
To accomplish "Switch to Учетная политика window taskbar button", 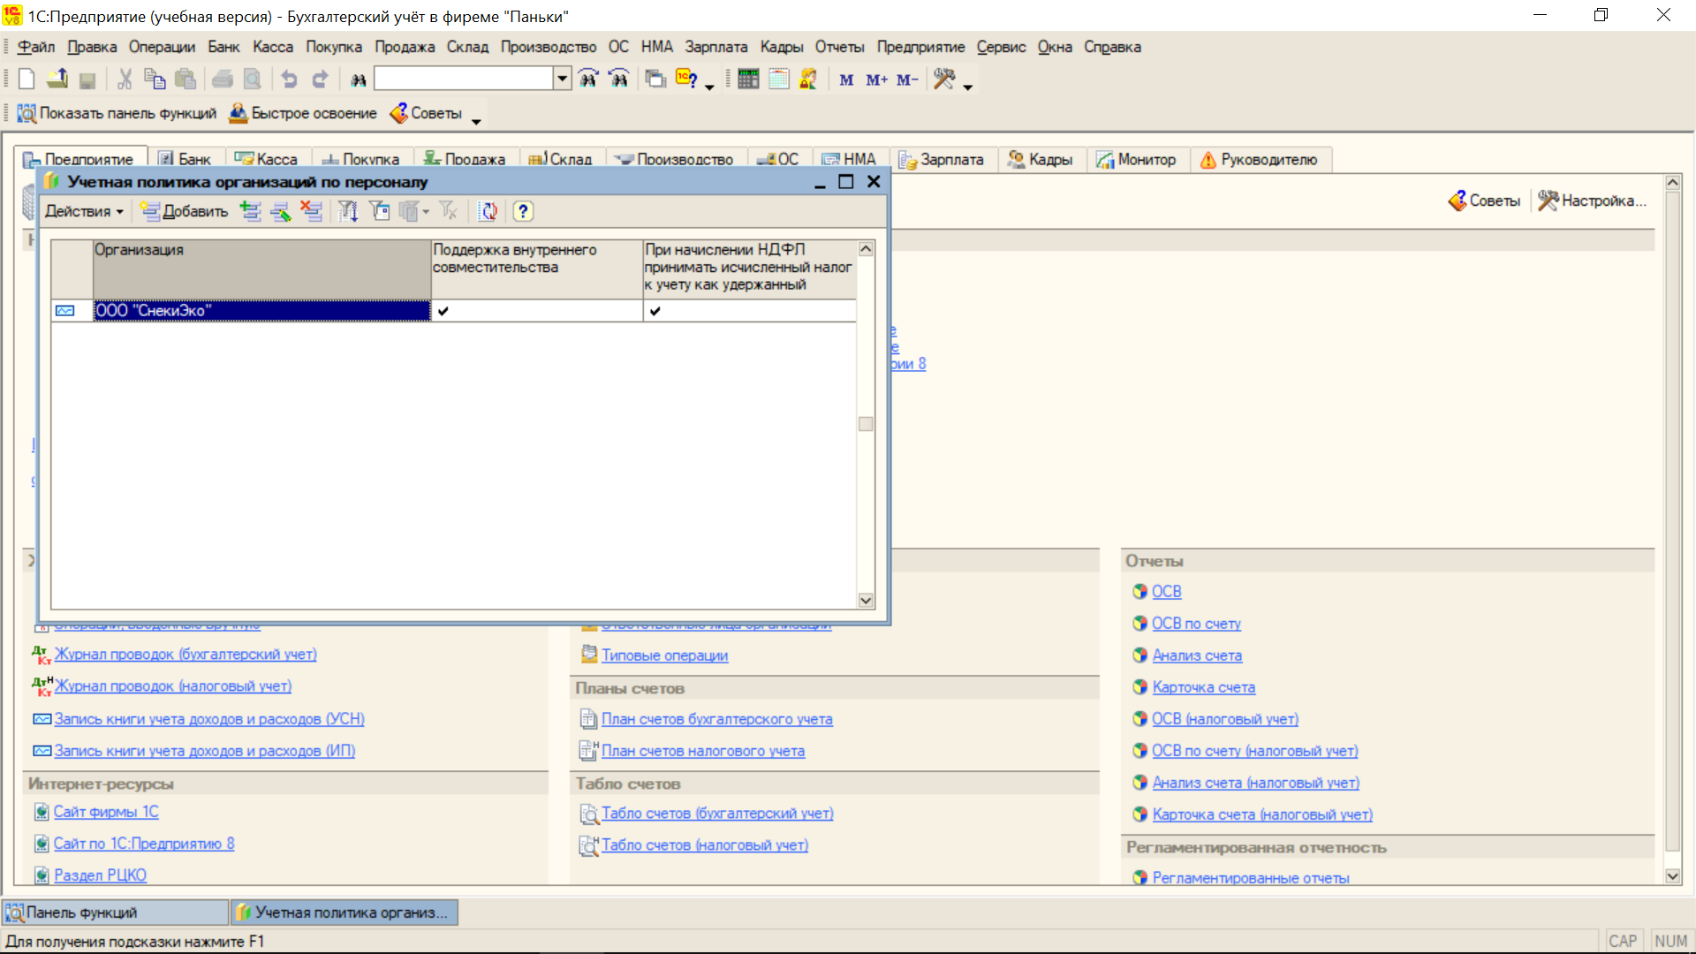I will click(x=344, y=912).
